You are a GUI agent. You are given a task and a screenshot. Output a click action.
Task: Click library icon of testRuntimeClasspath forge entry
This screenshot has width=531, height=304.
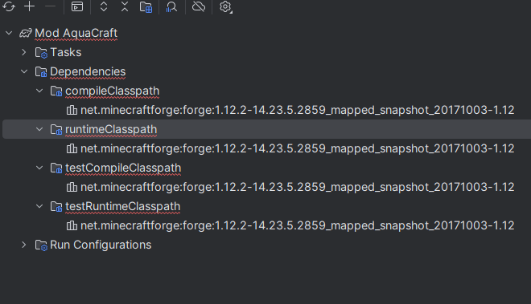click(72, 225)
